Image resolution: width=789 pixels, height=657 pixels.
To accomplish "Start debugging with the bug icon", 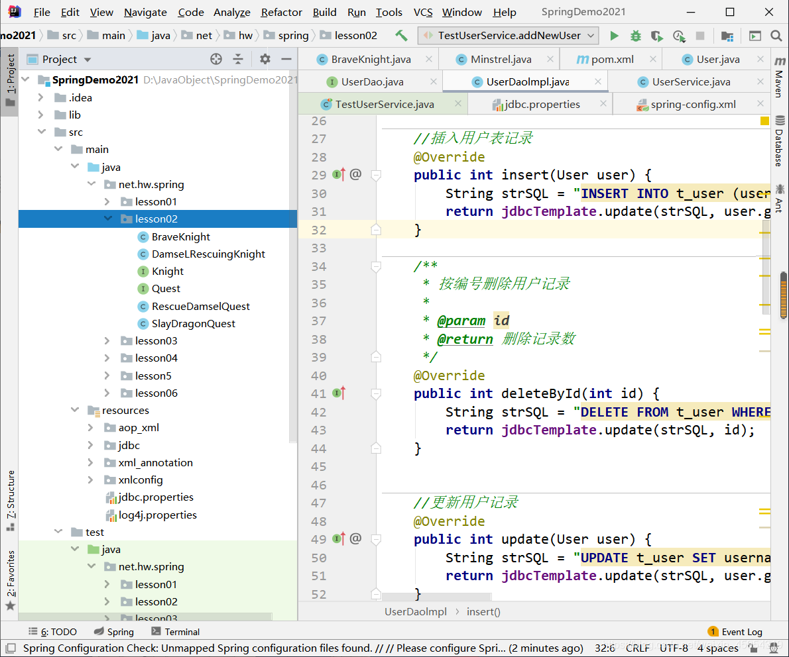I will [x=636, y=36].
